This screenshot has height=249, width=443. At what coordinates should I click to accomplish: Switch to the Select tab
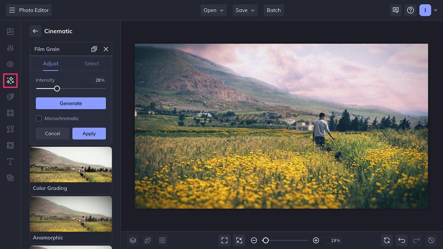(x=92, y=63)
